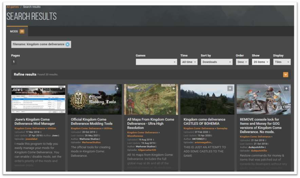Open Official Kingdom Come Deliverance Modding Tools title
Image resolution: width=300 pixels, height=178 pixels.
coord(92,122)
